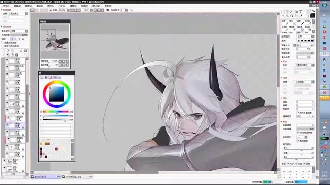Click the navigator thumbnail preview

click(55, 41)
